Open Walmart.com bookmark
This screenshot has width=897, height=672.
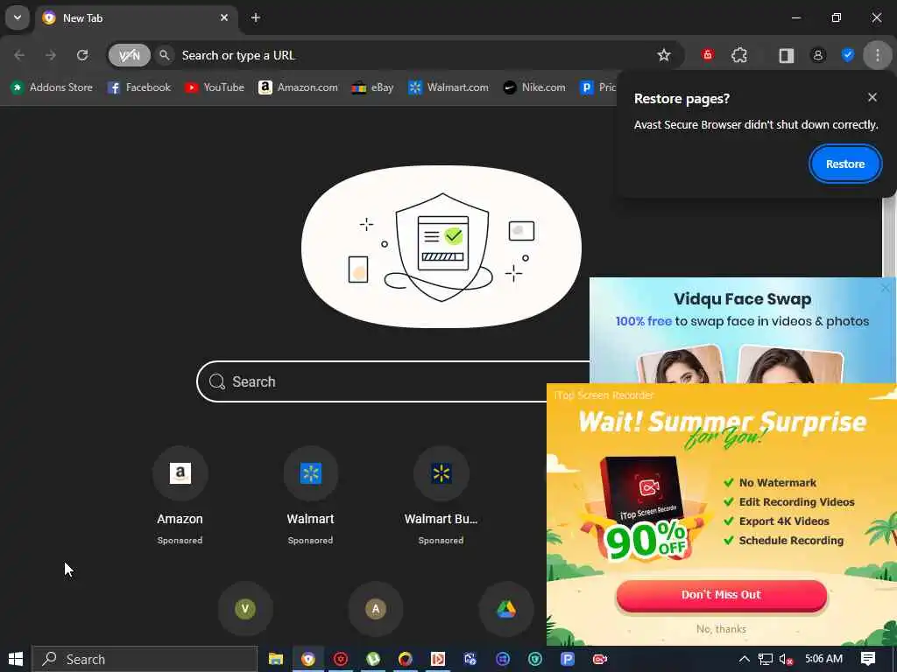448,87
